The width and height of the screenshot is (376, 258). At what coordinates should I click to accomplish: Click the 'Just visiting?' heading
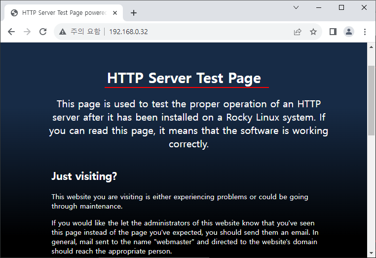click(x=84, y=176)
